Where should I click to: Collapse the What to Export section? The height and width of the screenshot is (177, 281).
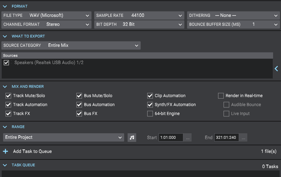click(x=5, y=36)
